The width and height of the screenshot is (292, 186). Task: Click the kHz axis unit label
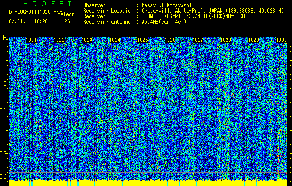click(4, 38)
